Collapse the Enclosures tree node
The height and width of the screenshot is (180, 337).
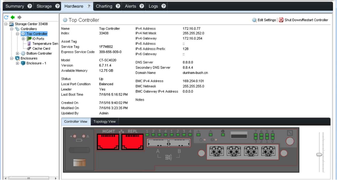point(11,58)
